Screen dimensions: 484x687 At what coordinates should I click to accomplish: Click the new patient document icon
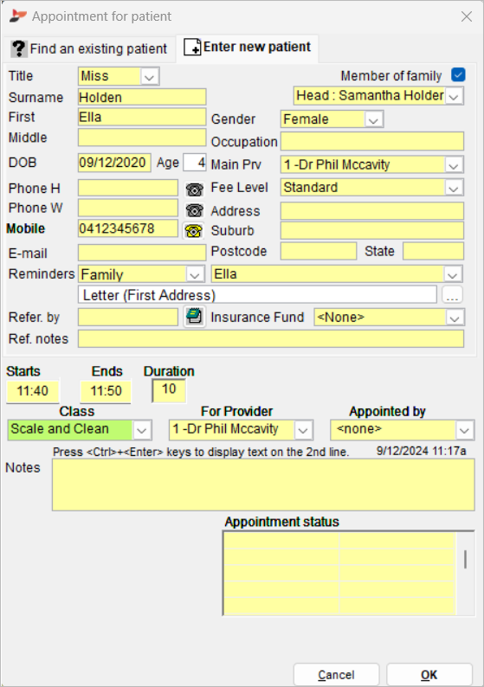pos(192,47)
